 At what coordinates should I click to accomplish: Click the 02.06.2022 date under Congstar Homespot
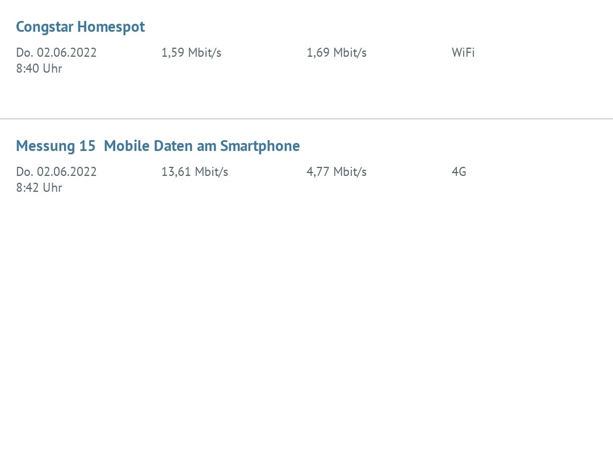click(x=67, y=53)
